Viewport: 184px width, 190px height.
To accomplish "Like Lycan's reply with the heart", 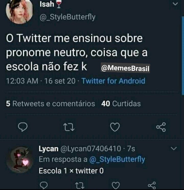I will coord(116,185).
